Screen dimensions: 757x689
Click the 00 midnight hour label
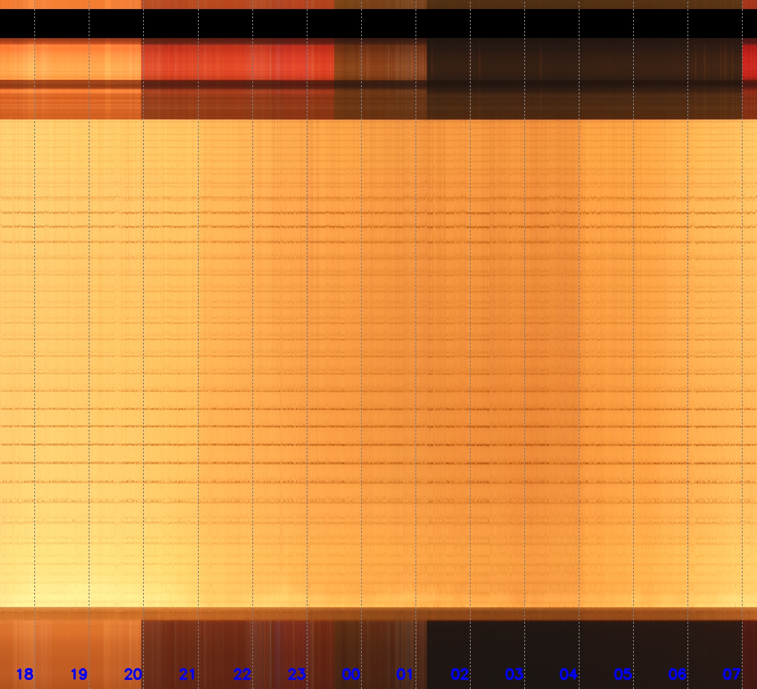tap(351, 674)
